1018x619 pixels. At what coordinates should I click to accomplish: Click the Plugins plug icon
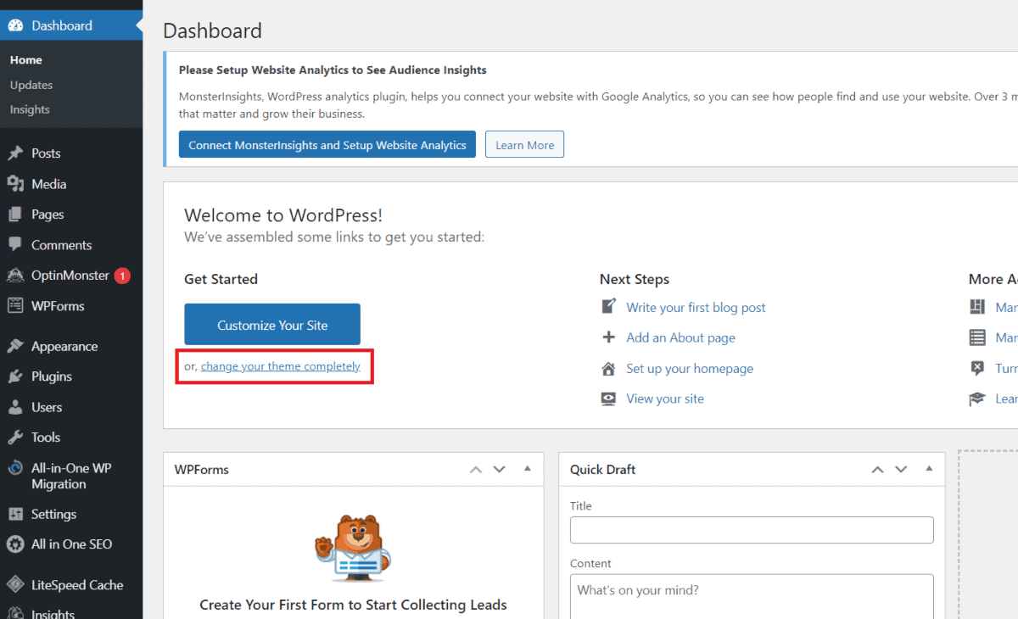point(15,376)
